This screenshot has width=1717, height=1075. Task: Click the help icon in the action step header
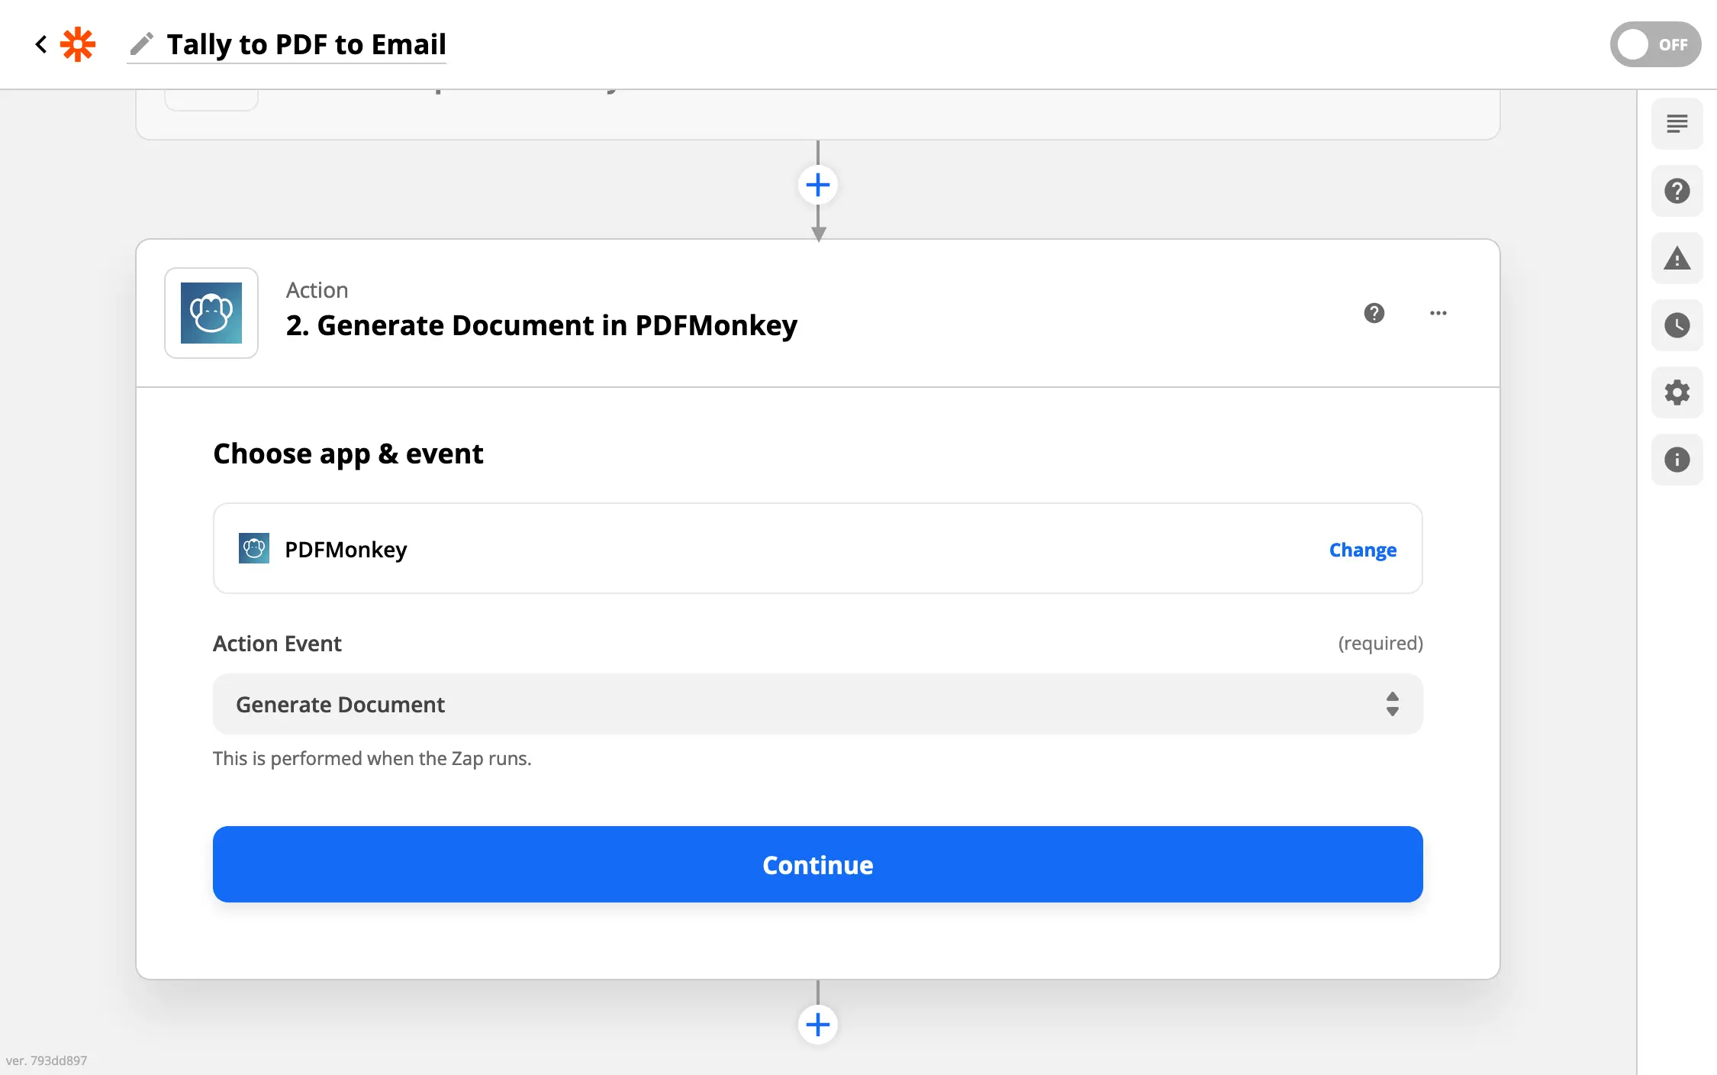(1374, 313)
